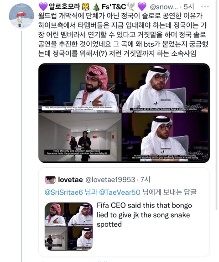
Task: View bottom-right image of man in white ghutra
Action: click(x=166, y=138)
